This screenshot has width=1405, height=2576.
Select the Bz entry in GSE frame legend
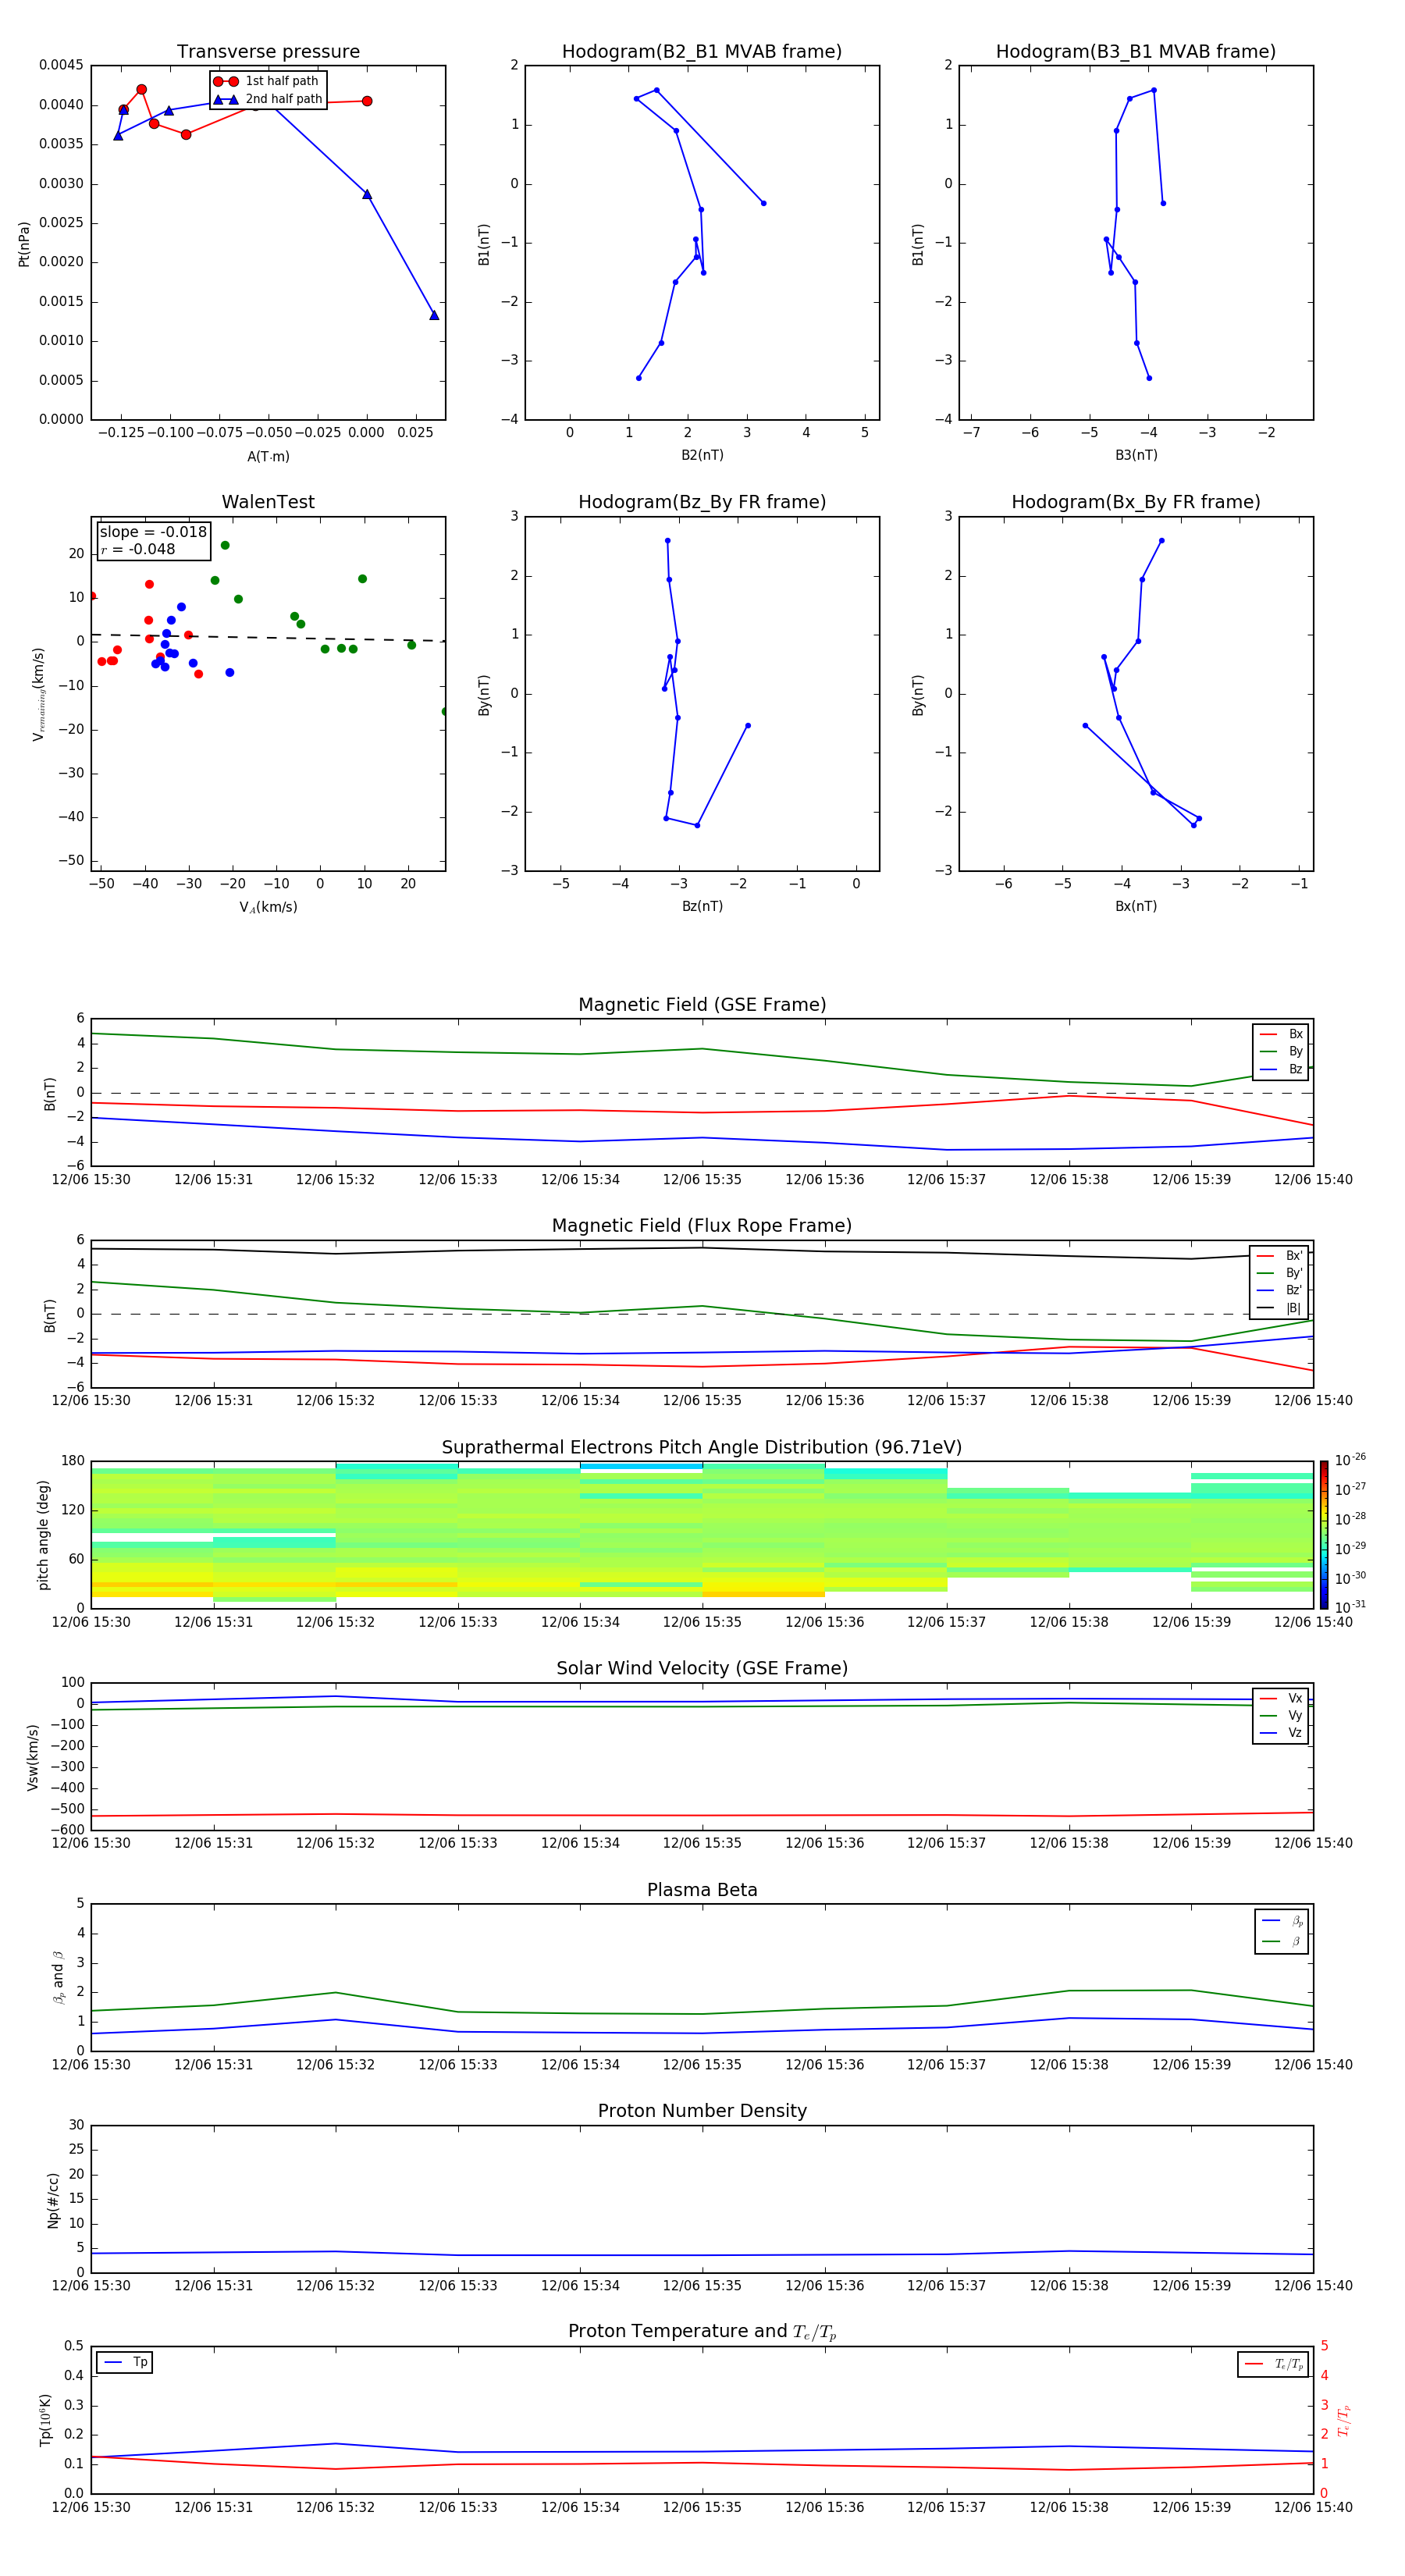[x=1282, y=1069]
